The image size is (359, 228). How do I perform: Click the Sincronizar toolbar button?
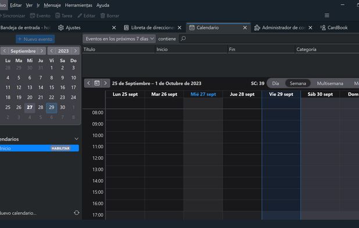point(12,16)
